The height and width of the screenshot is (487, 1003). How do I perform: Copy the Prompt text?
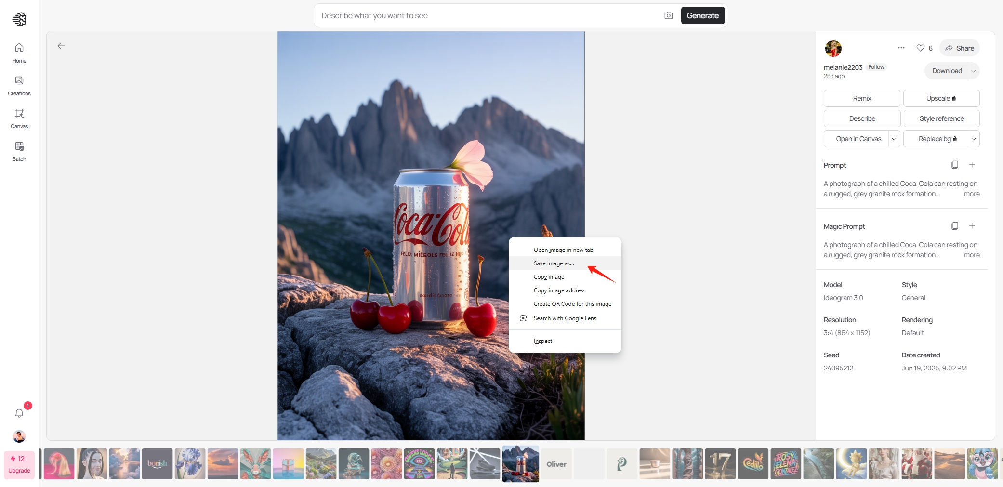(955, 165)
